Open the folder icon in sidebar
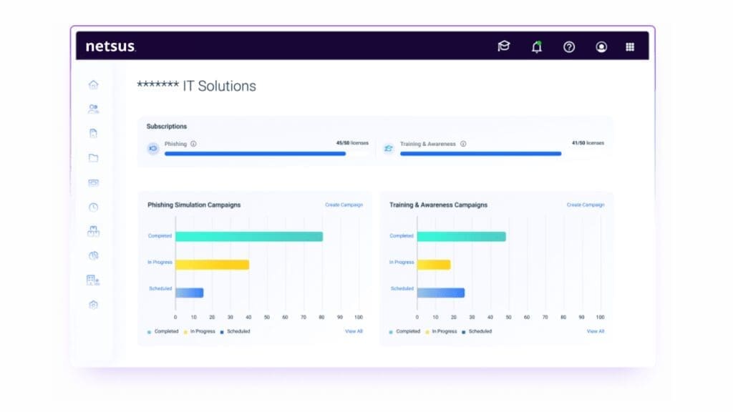This screenshot has width=733, height=412. coord(94,158)
